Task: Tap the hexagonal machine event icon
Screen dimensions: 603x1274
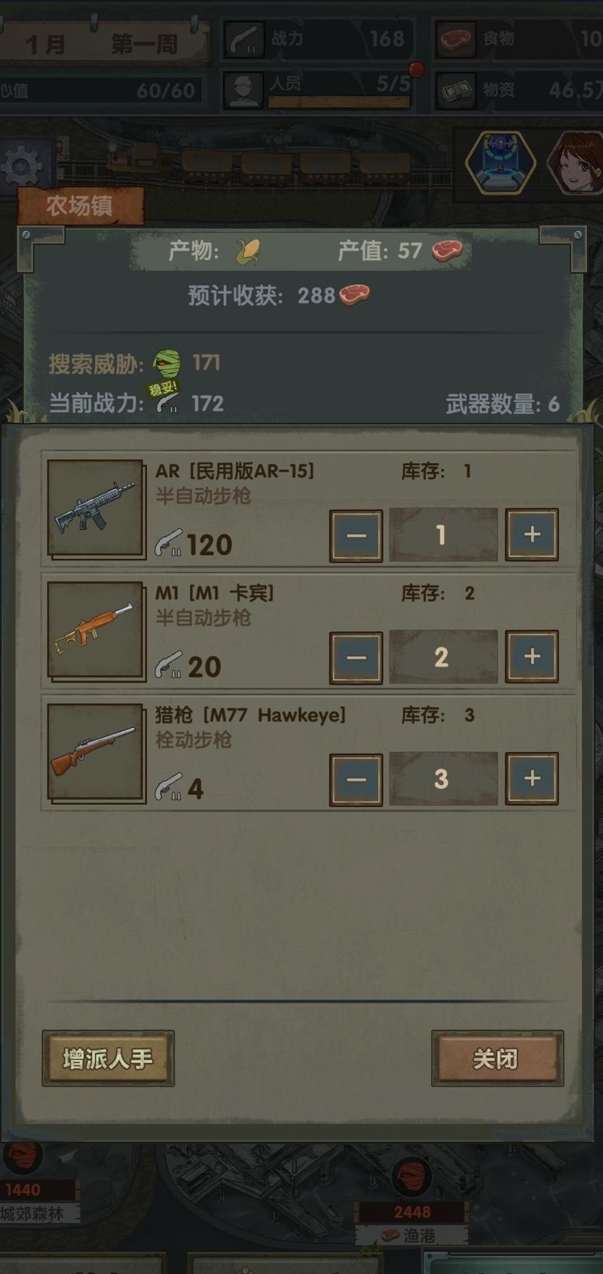Action: click(x=500, y=161)
